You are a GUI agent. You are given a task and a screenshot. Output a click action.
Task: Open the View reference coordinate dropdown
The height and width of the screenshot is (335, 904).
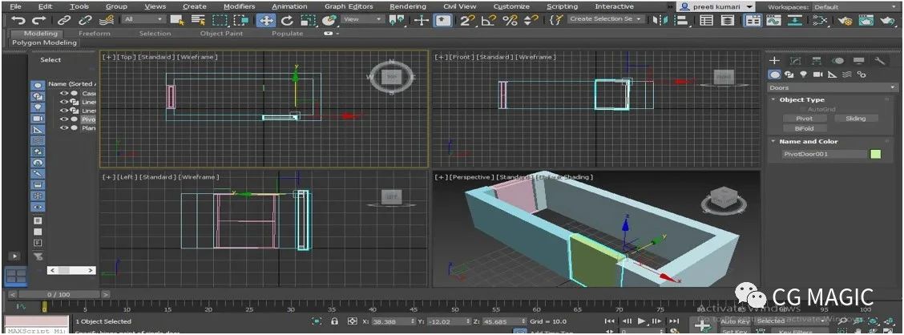pyautogui.click(x=362, y=19)
